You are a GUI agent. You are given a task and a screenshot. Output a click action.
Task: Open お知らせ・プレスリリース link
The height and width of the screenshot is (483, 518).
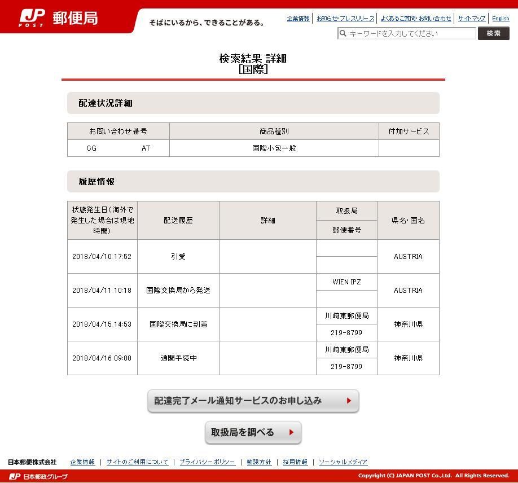[345, 19]
